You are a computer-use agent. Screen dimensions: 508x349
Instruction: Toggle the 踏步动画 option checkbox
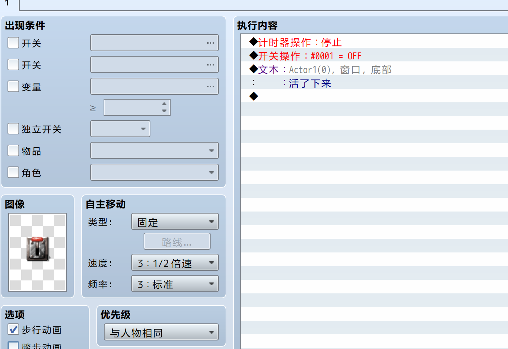coord(13,345)
